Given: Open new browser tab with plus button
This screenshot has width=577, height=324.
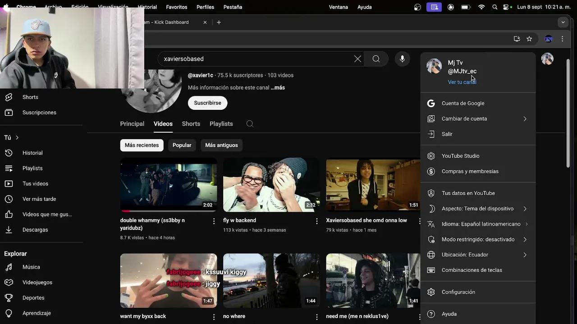Looking at the screenshot, I should point(219,22).
